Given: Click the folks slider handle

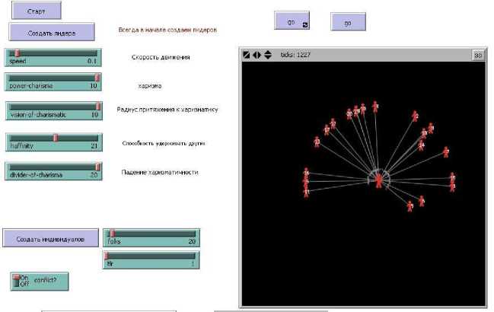Looking at the screenshot, I should tap(112, 234).
